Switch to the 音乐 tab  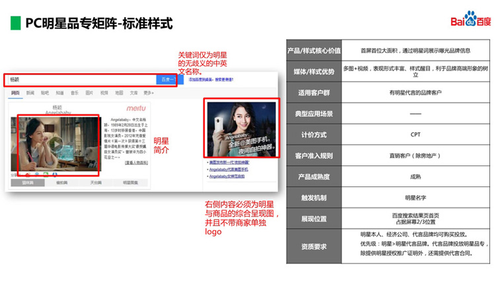click(74, 93)
